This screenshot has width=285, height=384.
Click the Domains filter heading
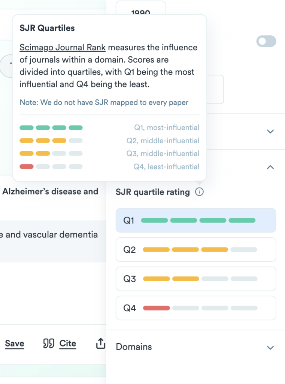[134, 347]
